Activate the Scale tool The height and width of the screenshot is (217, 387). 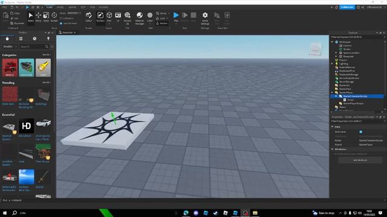pos(46,17)
